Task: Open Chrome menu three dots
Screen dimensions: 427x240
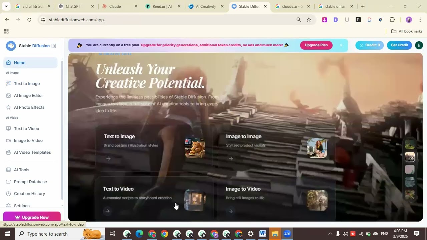Action: coord(420,20)
